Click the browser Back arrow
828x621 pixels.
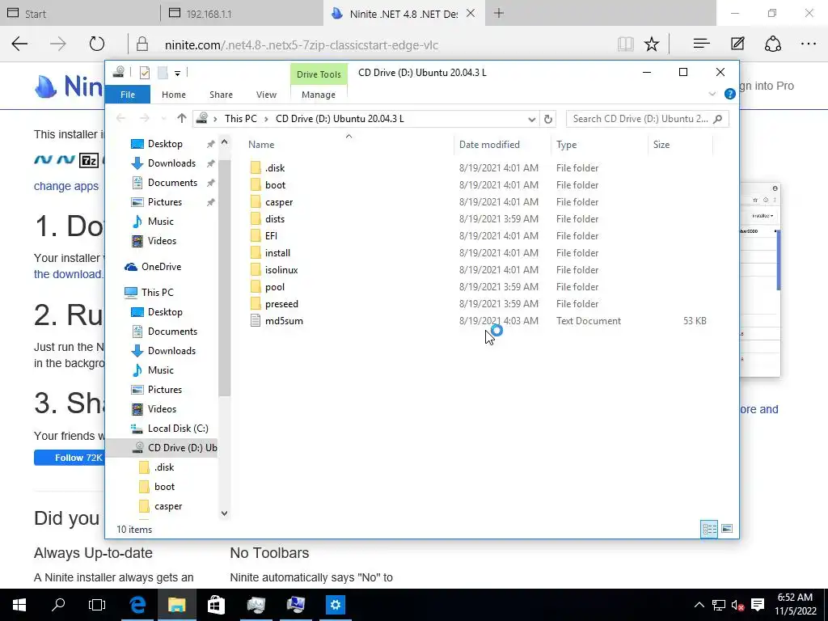tap(19, 44)
